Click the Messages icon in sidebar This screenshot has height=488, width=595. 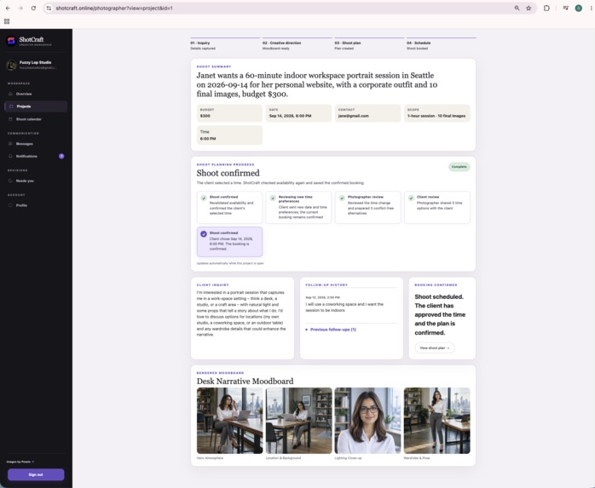click(x=10, y=144)
